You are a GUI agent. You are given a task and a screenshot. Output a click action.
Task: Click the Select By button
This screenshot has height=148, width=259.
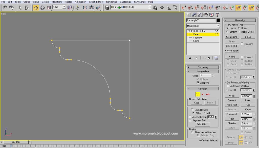[203, 124]
